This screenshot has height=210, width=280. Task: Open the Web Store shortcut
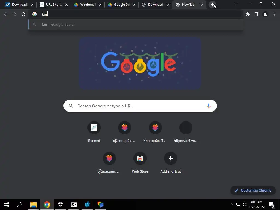[x=140, y=162]
